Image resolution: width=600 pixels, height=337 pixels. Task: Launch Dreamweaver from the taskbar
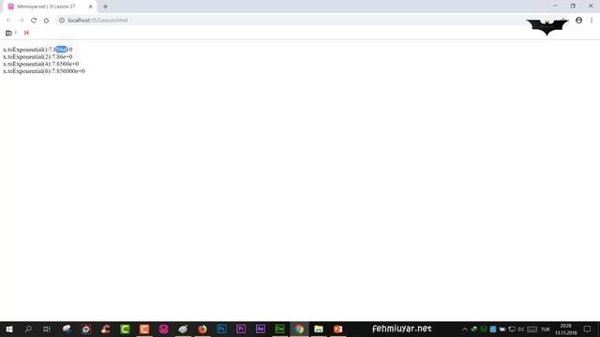pyautogui.click(x=279, y=329)
